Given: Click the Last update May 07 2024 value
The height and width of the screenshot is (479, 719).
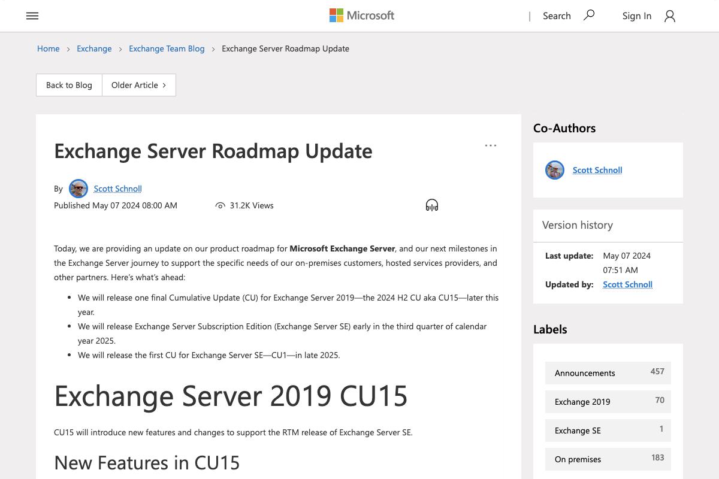Looking at the screenshot, I should [x=627, y=263].
